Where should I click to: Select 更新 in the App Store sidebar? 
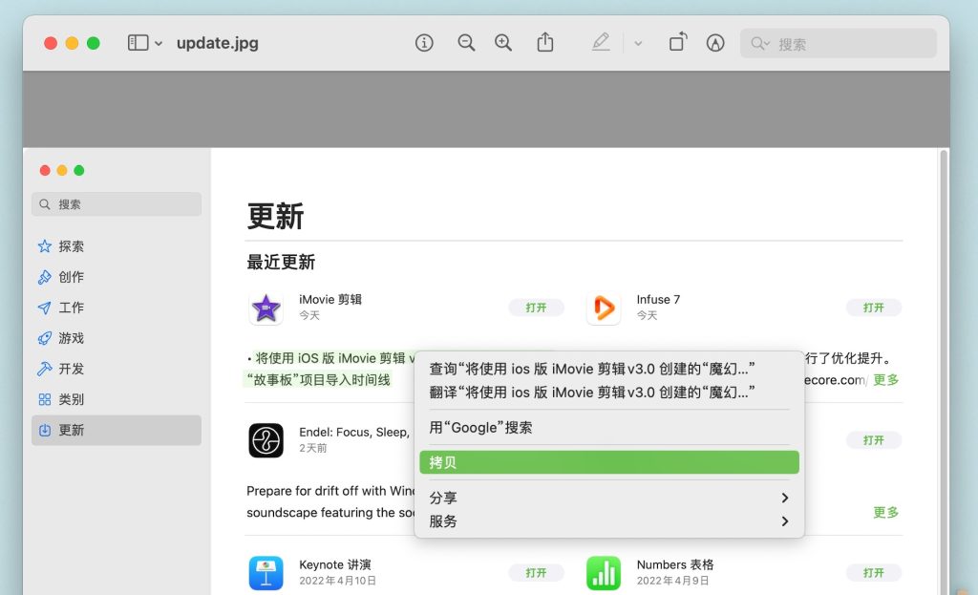point(117,430)
